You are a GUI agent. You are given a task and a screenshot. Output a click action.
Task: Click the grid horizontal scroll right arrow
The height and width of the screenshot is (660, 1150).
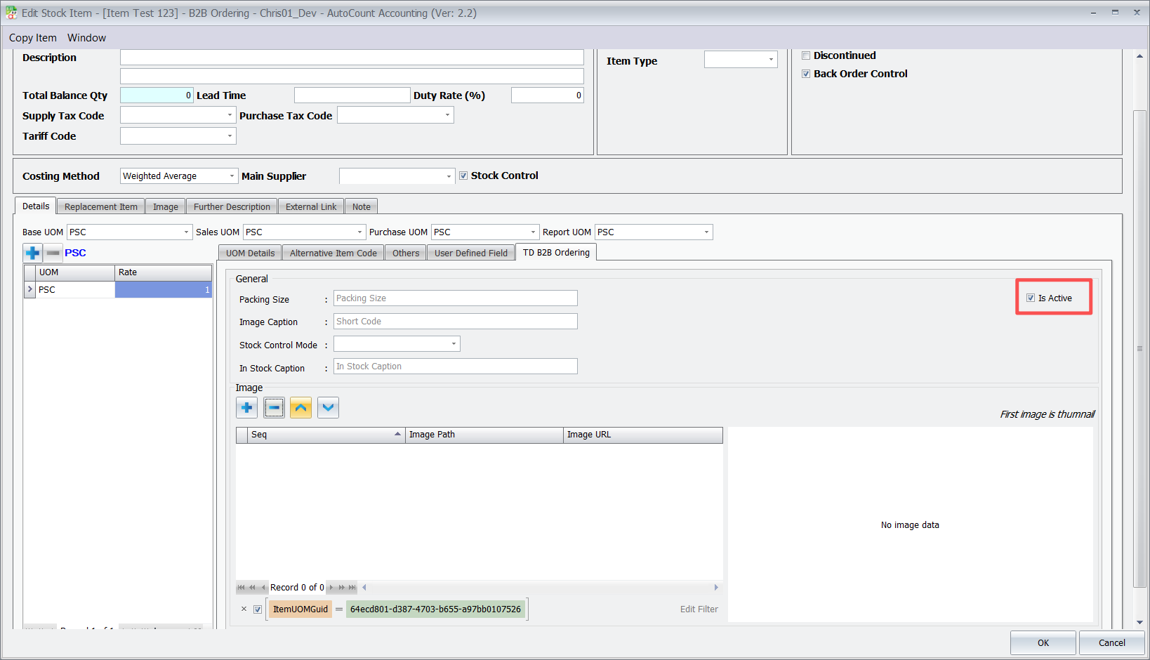click(716, 588)
